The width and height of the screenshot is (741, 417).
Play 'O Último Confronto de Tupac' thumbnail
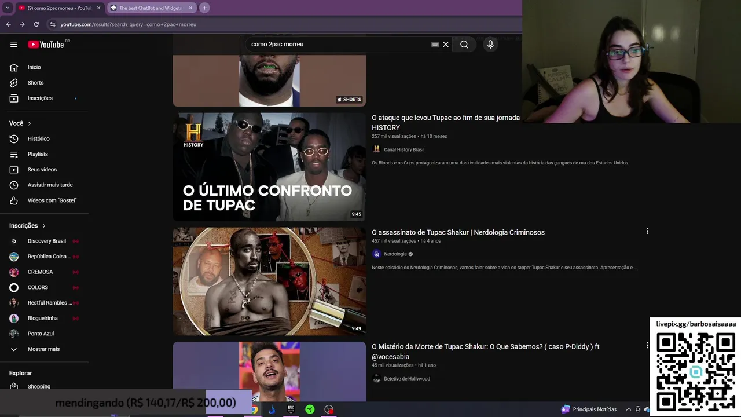pyautogui.click(x=269, y=167)
